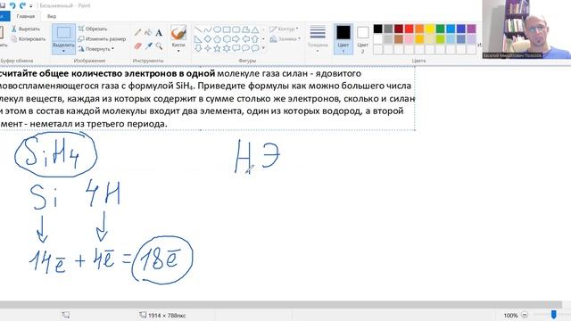
Task: Open the Повернуть rotate dropdown
Action: (x=95, y=48)
